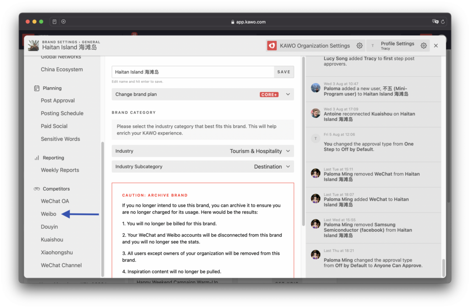Click the settings form scrollbar

[x=303, y=141]
